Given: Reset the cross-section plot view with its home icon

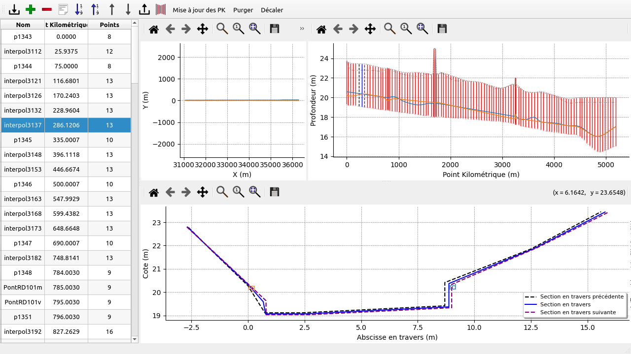Looking at the screenshot, I should [154, 192].
